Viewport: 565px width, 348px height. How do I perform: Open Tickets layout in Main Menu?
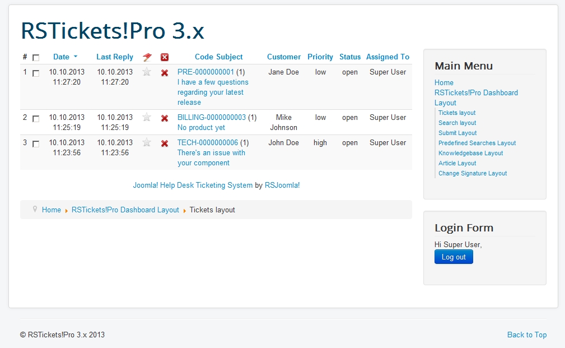(x=457, y=113)
